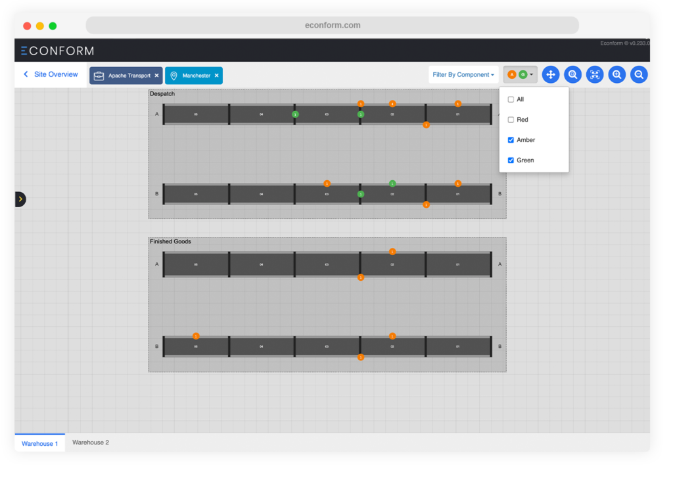Select the Warehouse 1 tab
Viewport: 673px width, 484px height.
39,443
